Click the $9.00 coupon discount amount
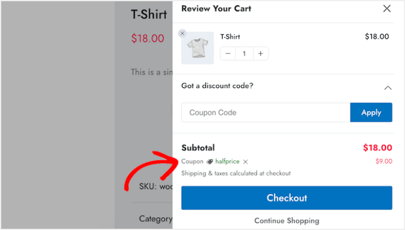Image resolution: width=405 pixels, height=230 pixels. coord(384,161)
